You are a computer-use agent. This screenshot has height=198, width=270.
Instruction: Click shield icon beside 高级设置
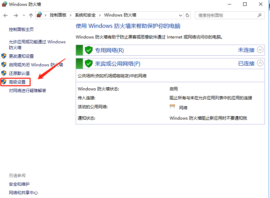point(4,82)
